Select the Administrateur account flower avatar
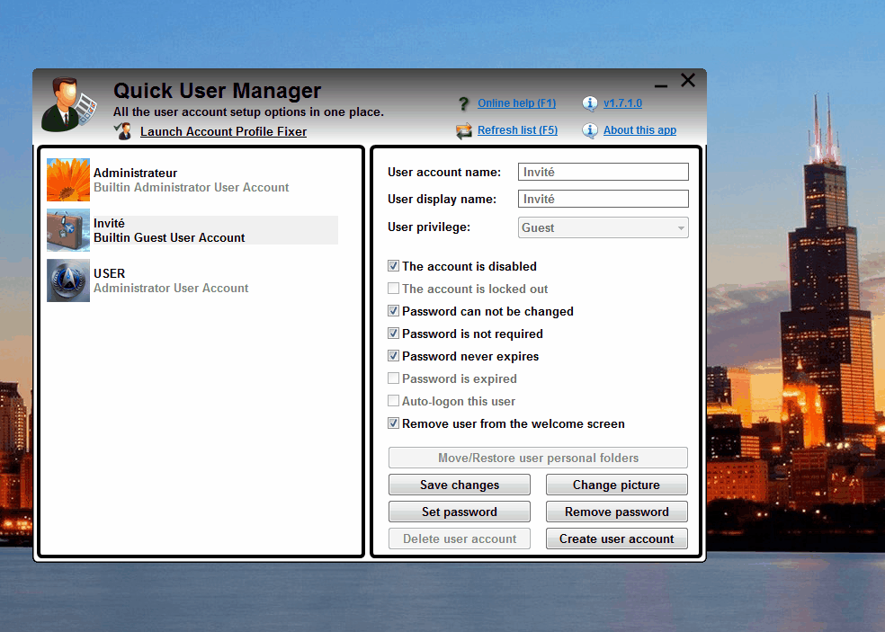The width and height of the screenshot is (885, 632). tap(67, 180)
